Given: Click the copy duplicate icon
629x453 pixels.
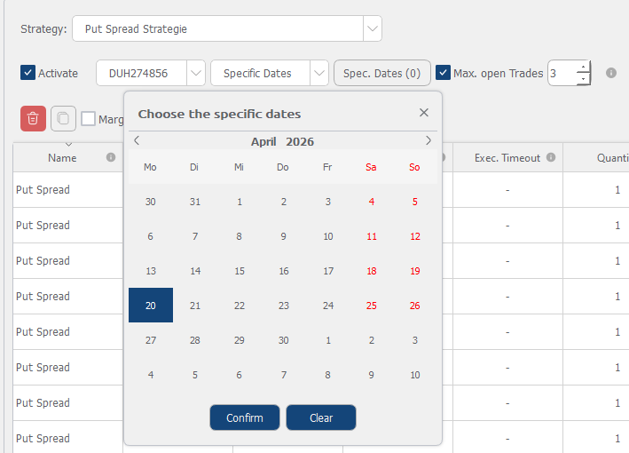Looking at the screenshot, I should (62, 118).
